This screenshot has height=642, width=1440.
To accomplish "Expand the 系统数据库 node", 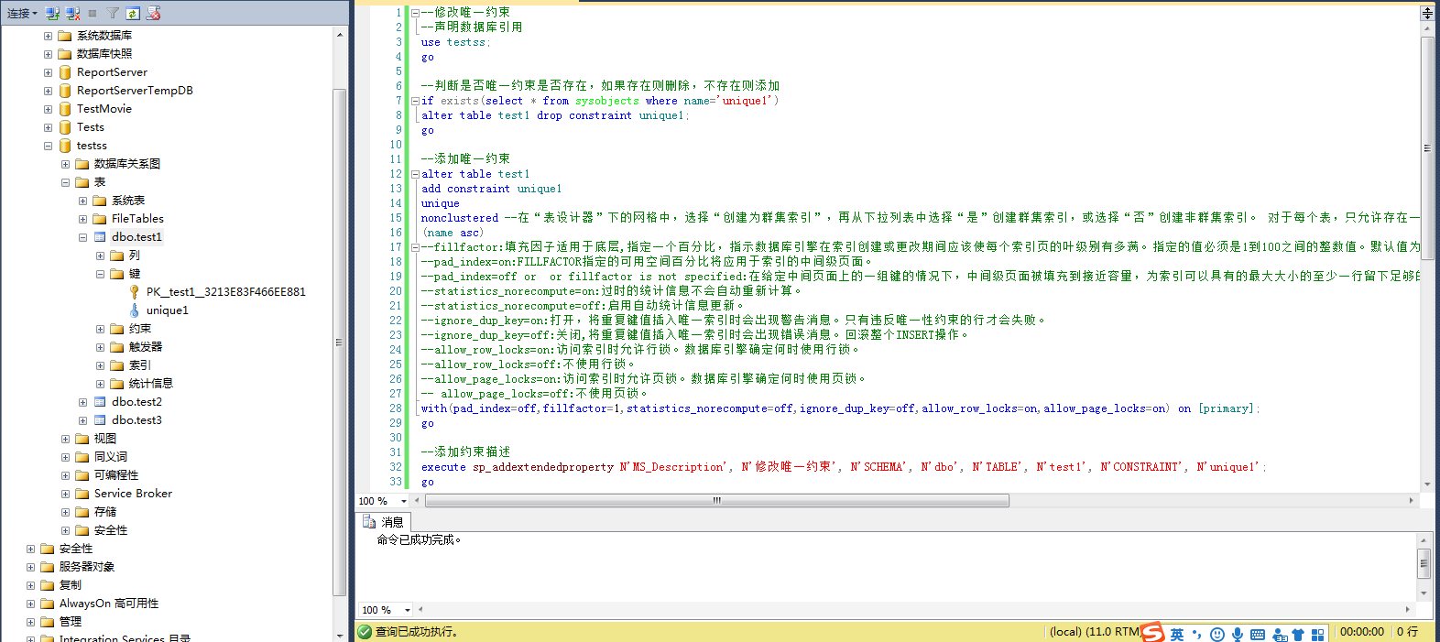I will [x=49, y=36].
